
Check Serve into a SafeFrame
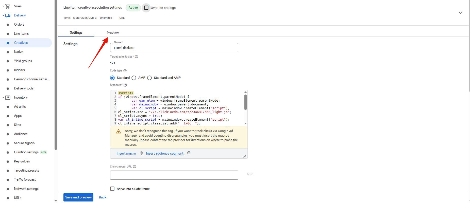[x=112, y=189]
